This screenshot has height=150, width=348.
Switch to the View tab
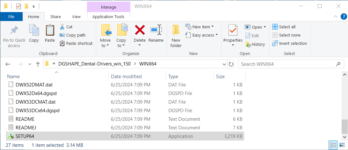pyautogui.click(x=76, y=17)
